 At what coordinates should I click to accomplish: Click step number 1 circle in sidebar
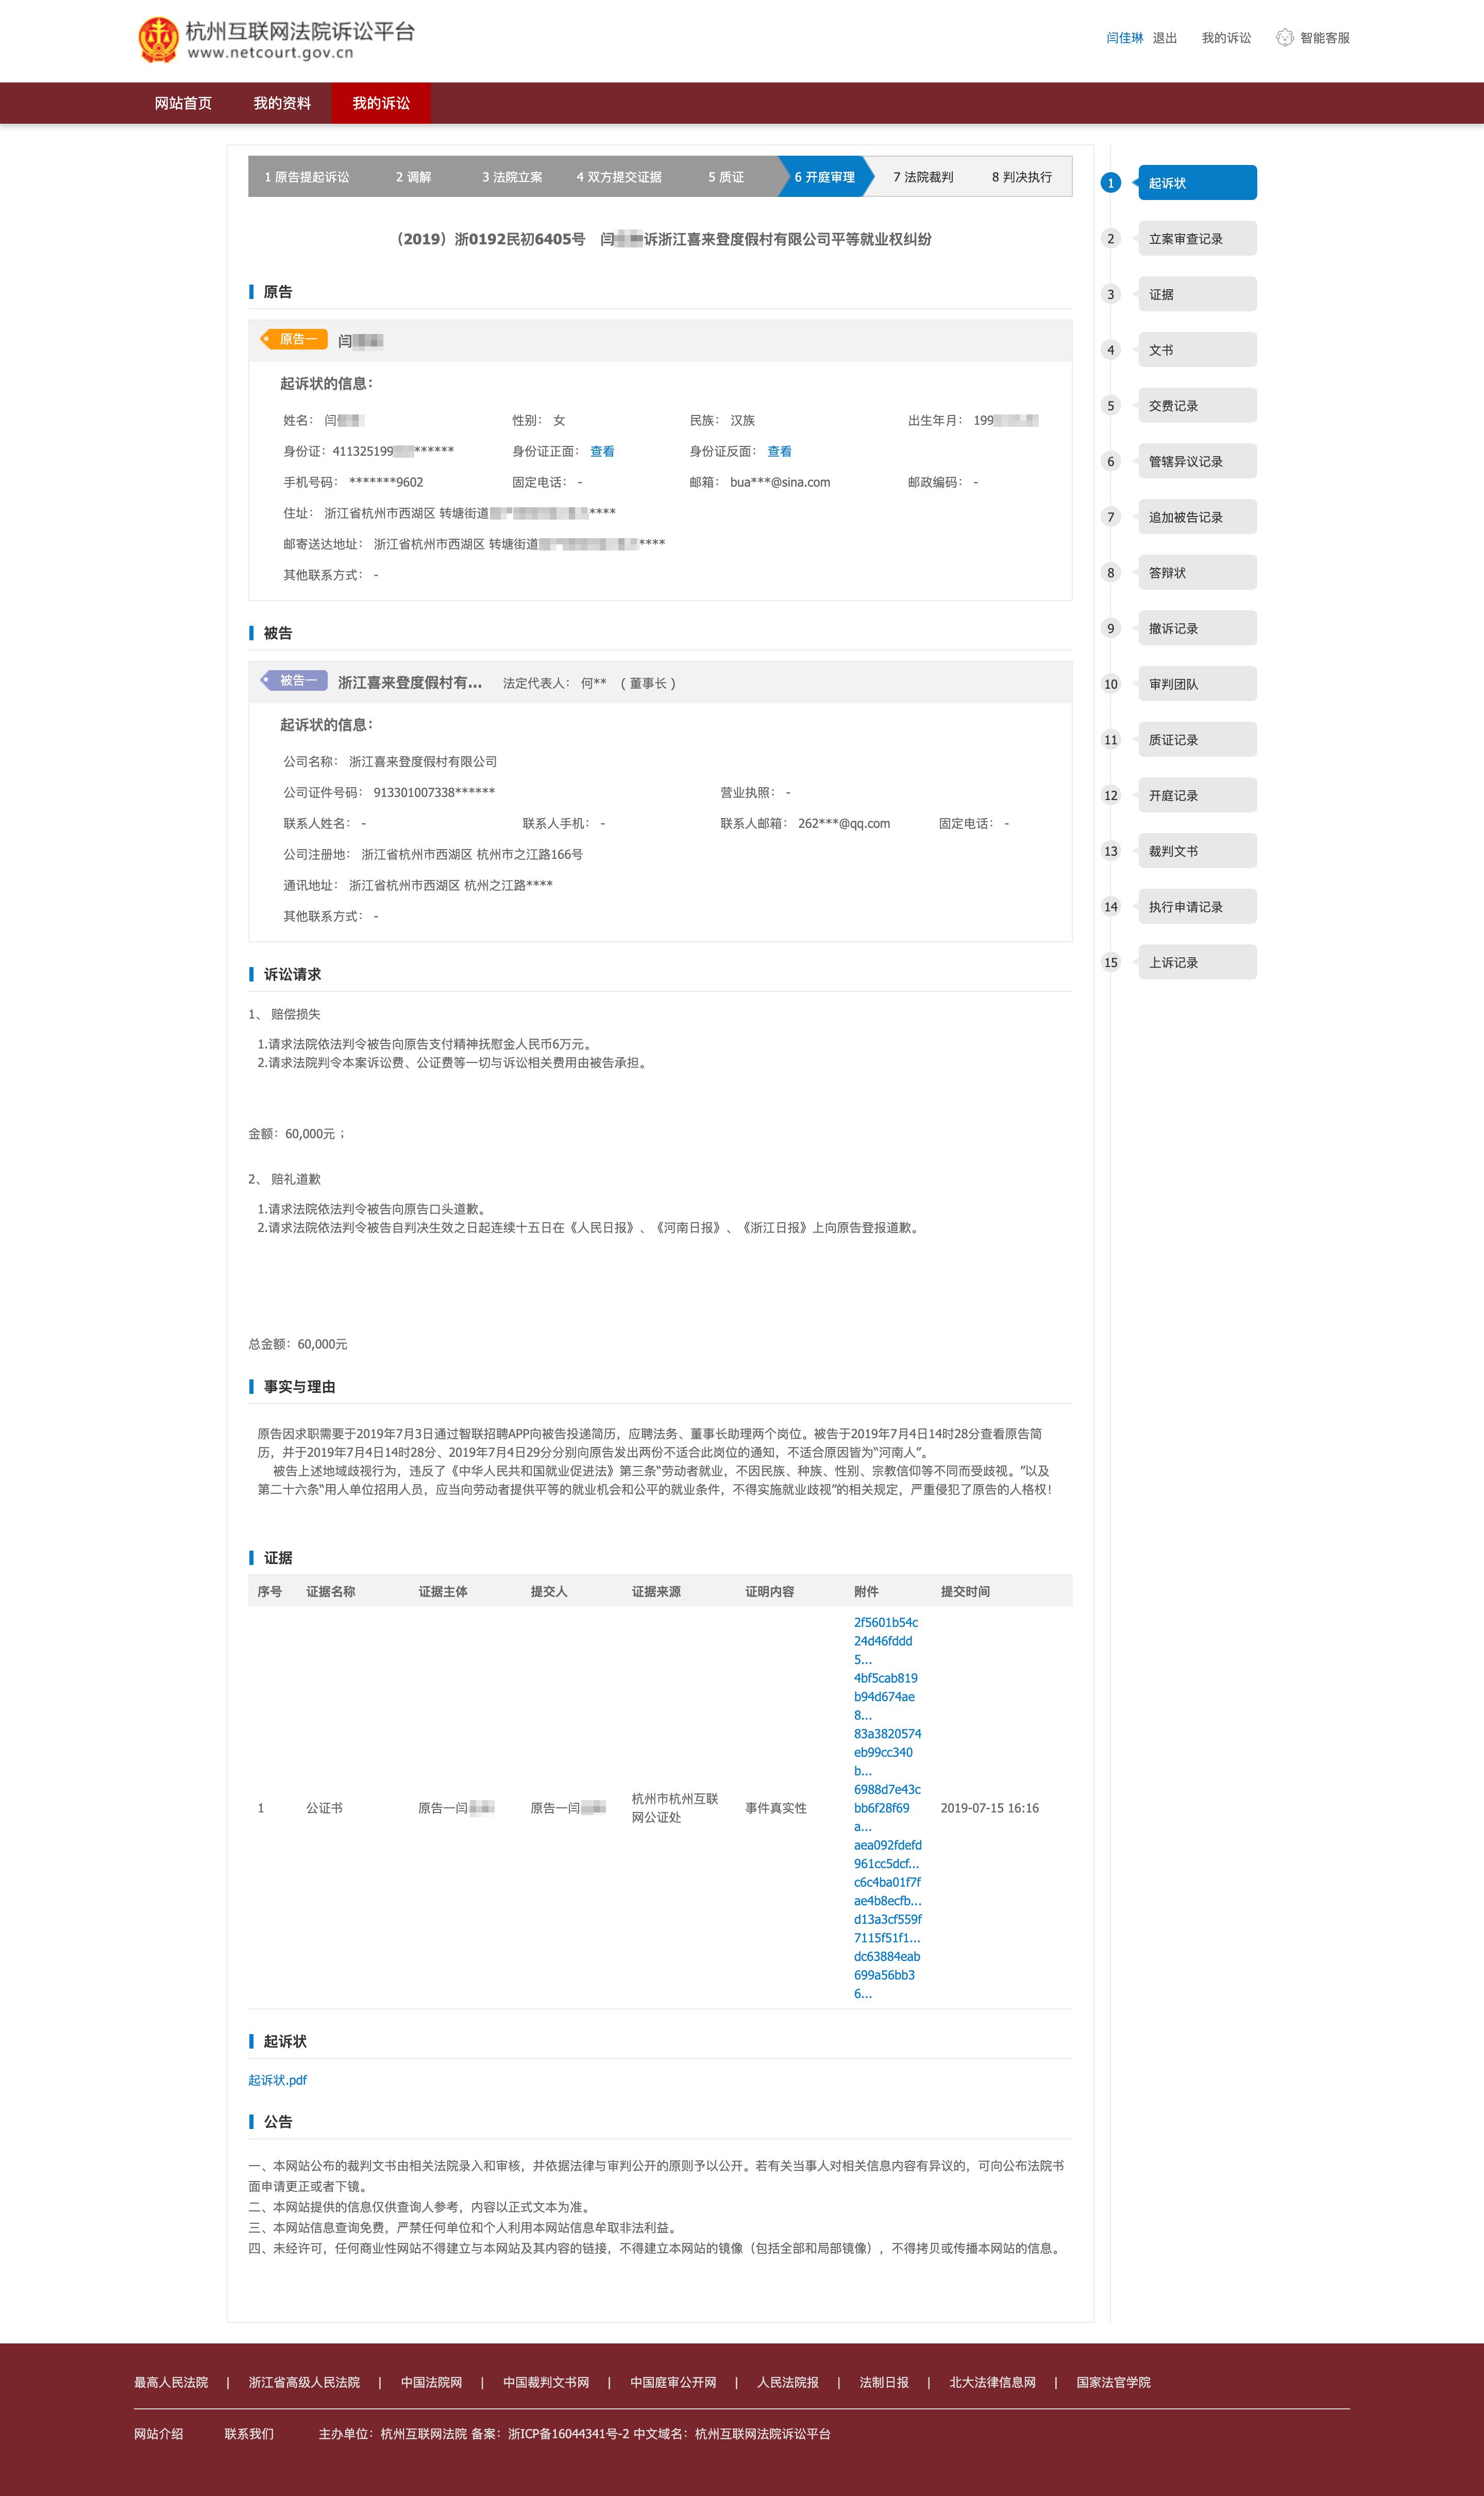pos(1110,183)
